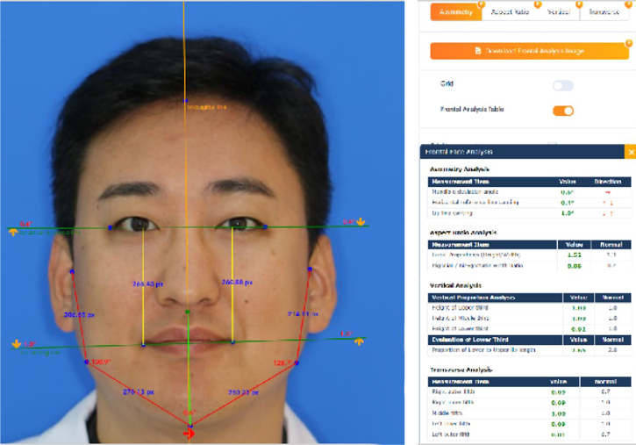Select the 'Middle fifth' row
Viewport: 636px width, 445px height.
(x=529, y=413)
